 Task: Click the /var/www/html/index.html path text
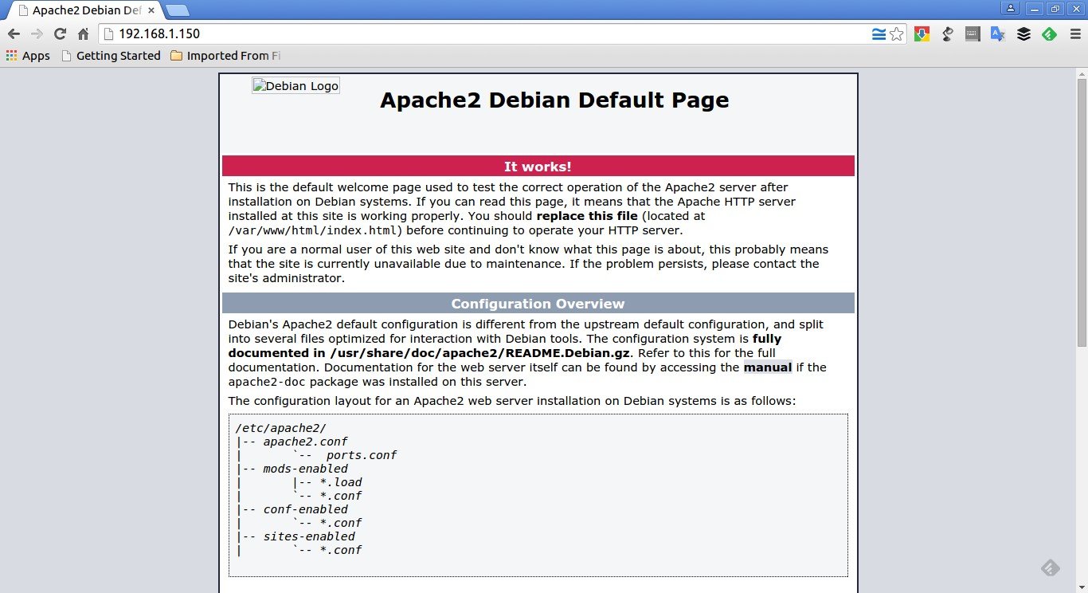(x=313, y=231)
